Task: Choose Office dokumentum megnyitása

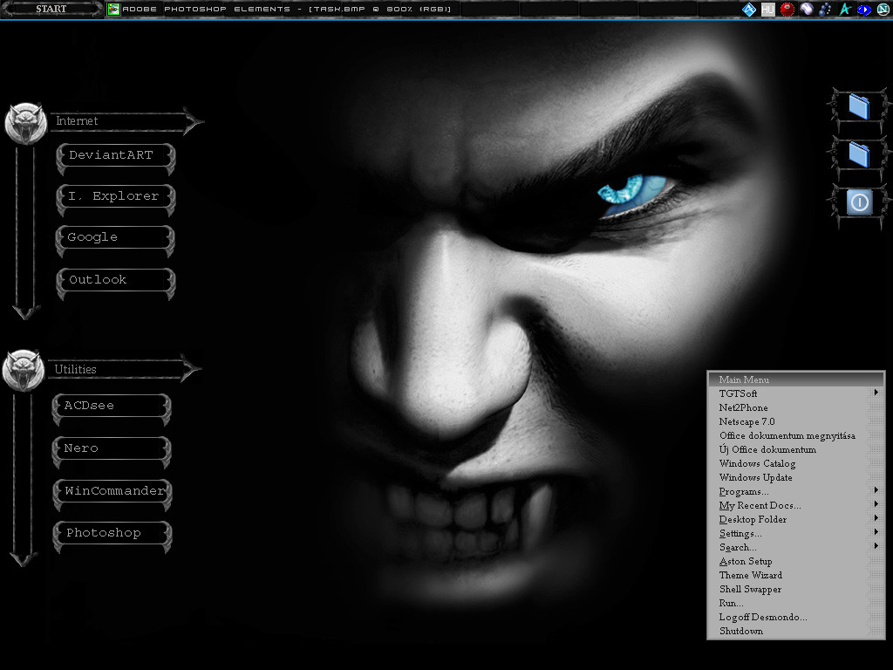Action: (796, 435)
